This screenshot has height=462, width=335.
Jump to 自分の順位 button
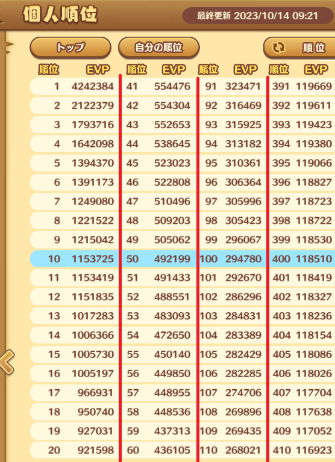coord(159,48)
